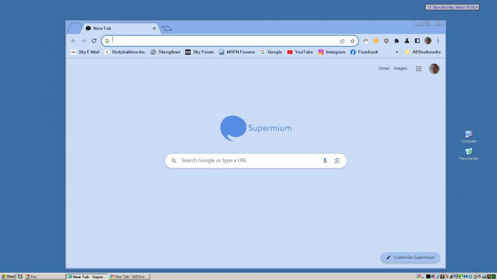Click the share page icon in address bar
Image resolution: width=497 pixels, height=280 pixels.
click(342, 41)
